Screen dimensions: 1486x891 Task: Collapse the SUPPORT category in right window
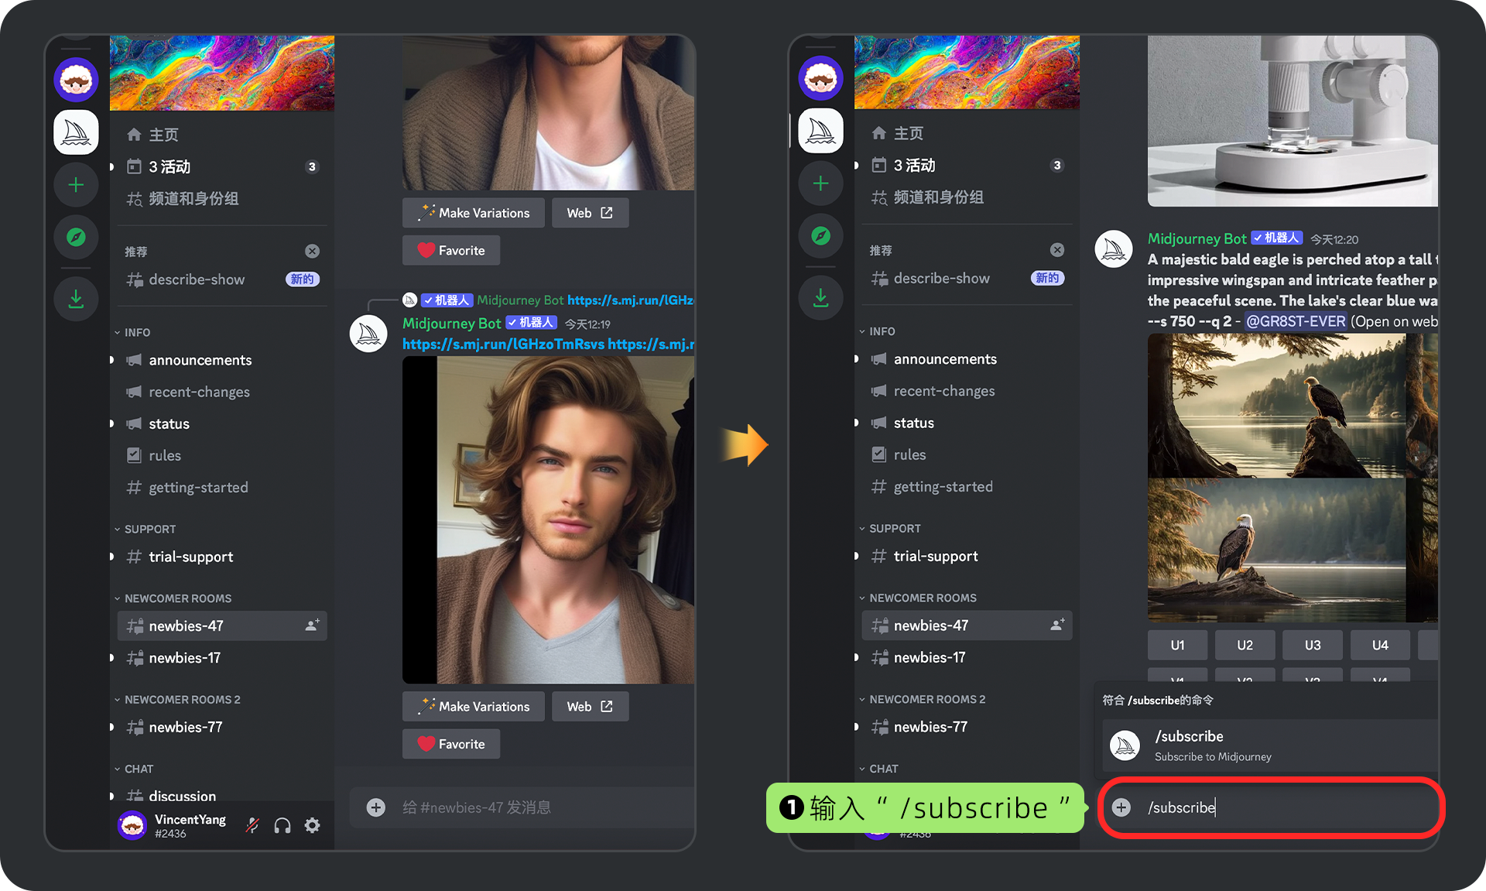coord(889,528)
